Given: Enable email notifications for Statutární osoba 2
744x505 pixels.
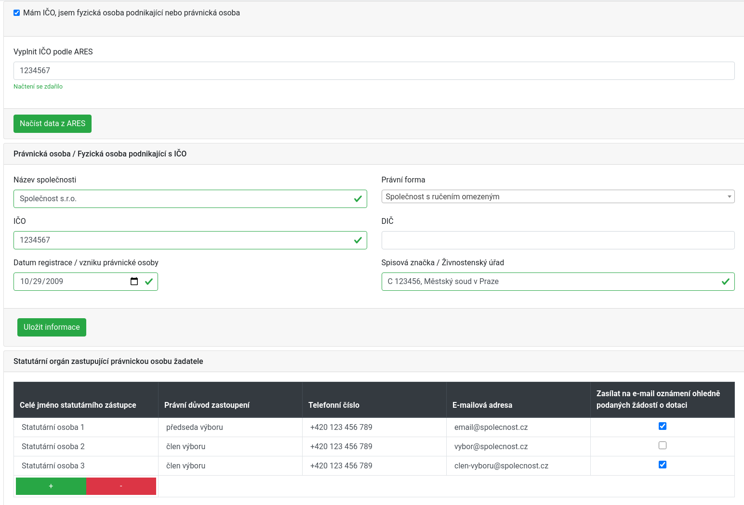Looking at the screenshot, I should point(662,445).
